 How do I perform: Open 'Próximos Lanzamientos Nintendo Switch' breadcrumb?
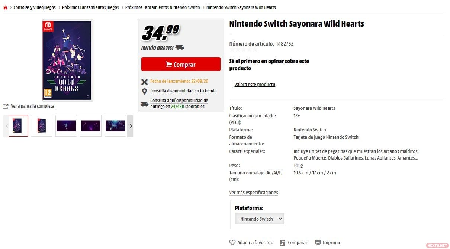pyautogui.click(x=163, y=7)
